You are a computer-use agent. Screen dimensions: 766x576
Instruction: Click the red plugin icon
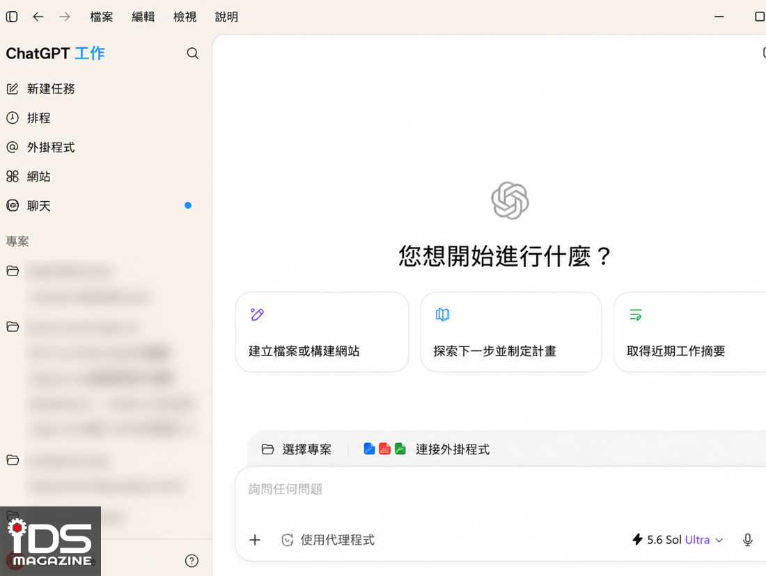[x=385, y=449]
